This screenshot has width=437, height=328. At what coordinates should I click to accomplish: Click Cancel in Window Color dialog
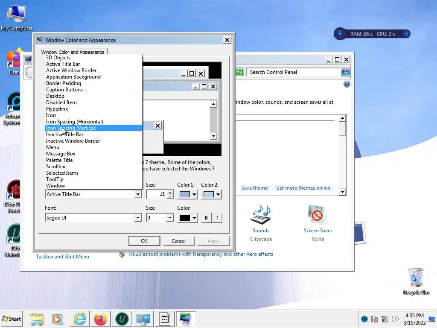pos(178,241)
